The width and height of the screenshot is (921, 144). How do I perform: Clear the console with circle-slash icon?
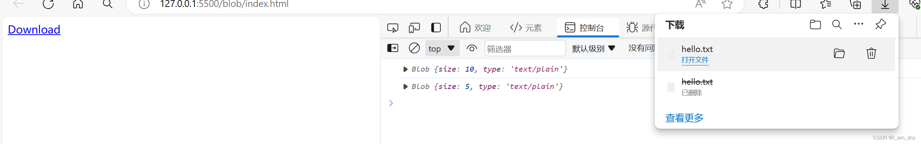[414, 48]
